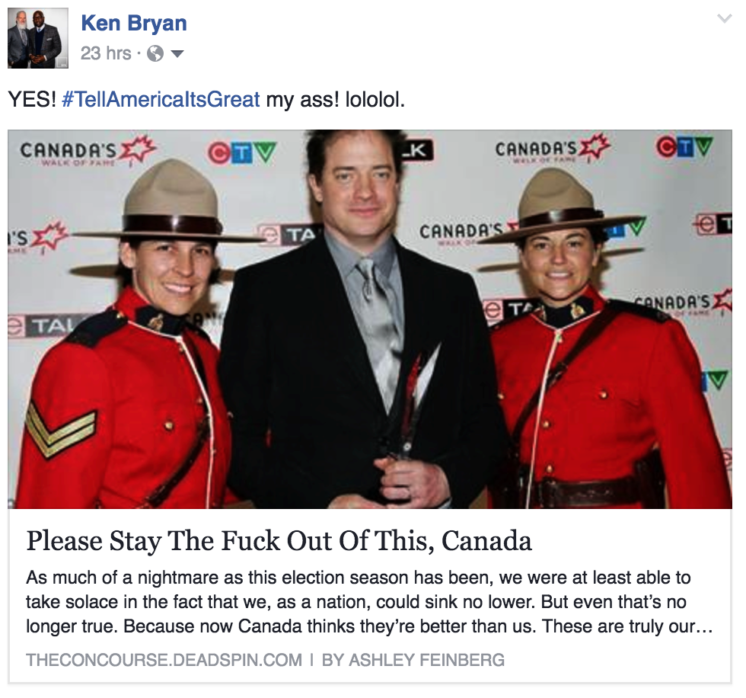
Task: Open the post's 23 hrs timestamp
Action: click(106, 53)
